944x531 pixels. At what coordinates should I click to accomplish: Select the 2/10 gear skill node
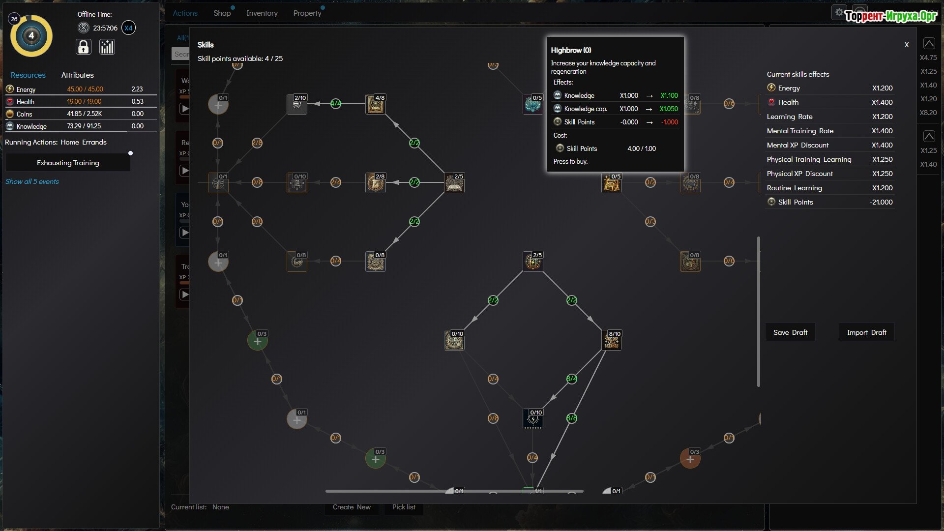[296, 104]
